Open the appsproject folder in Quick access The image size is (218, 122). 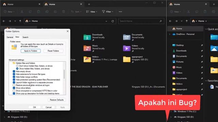[127, 59]
